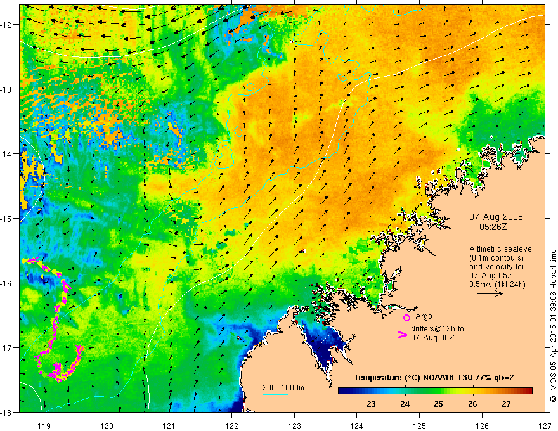Click the magenta drifter arrowhead legend symbol
The image size is (558, 431).
pos(402,334)
